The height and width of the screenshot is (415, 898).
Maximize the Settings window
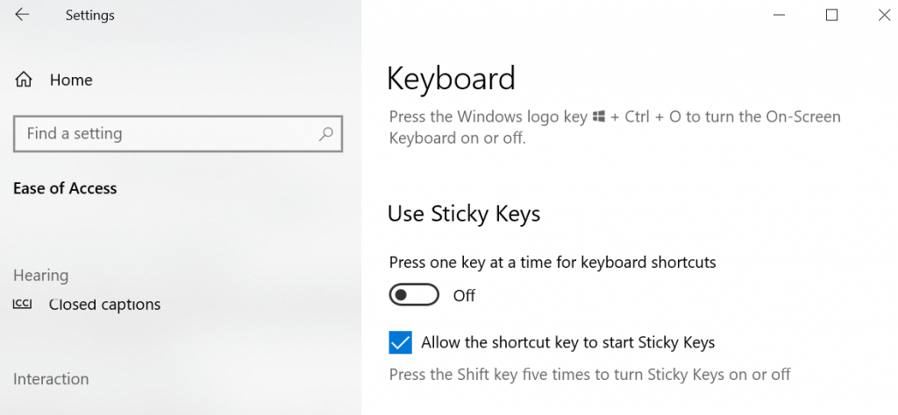click(831, 16)
